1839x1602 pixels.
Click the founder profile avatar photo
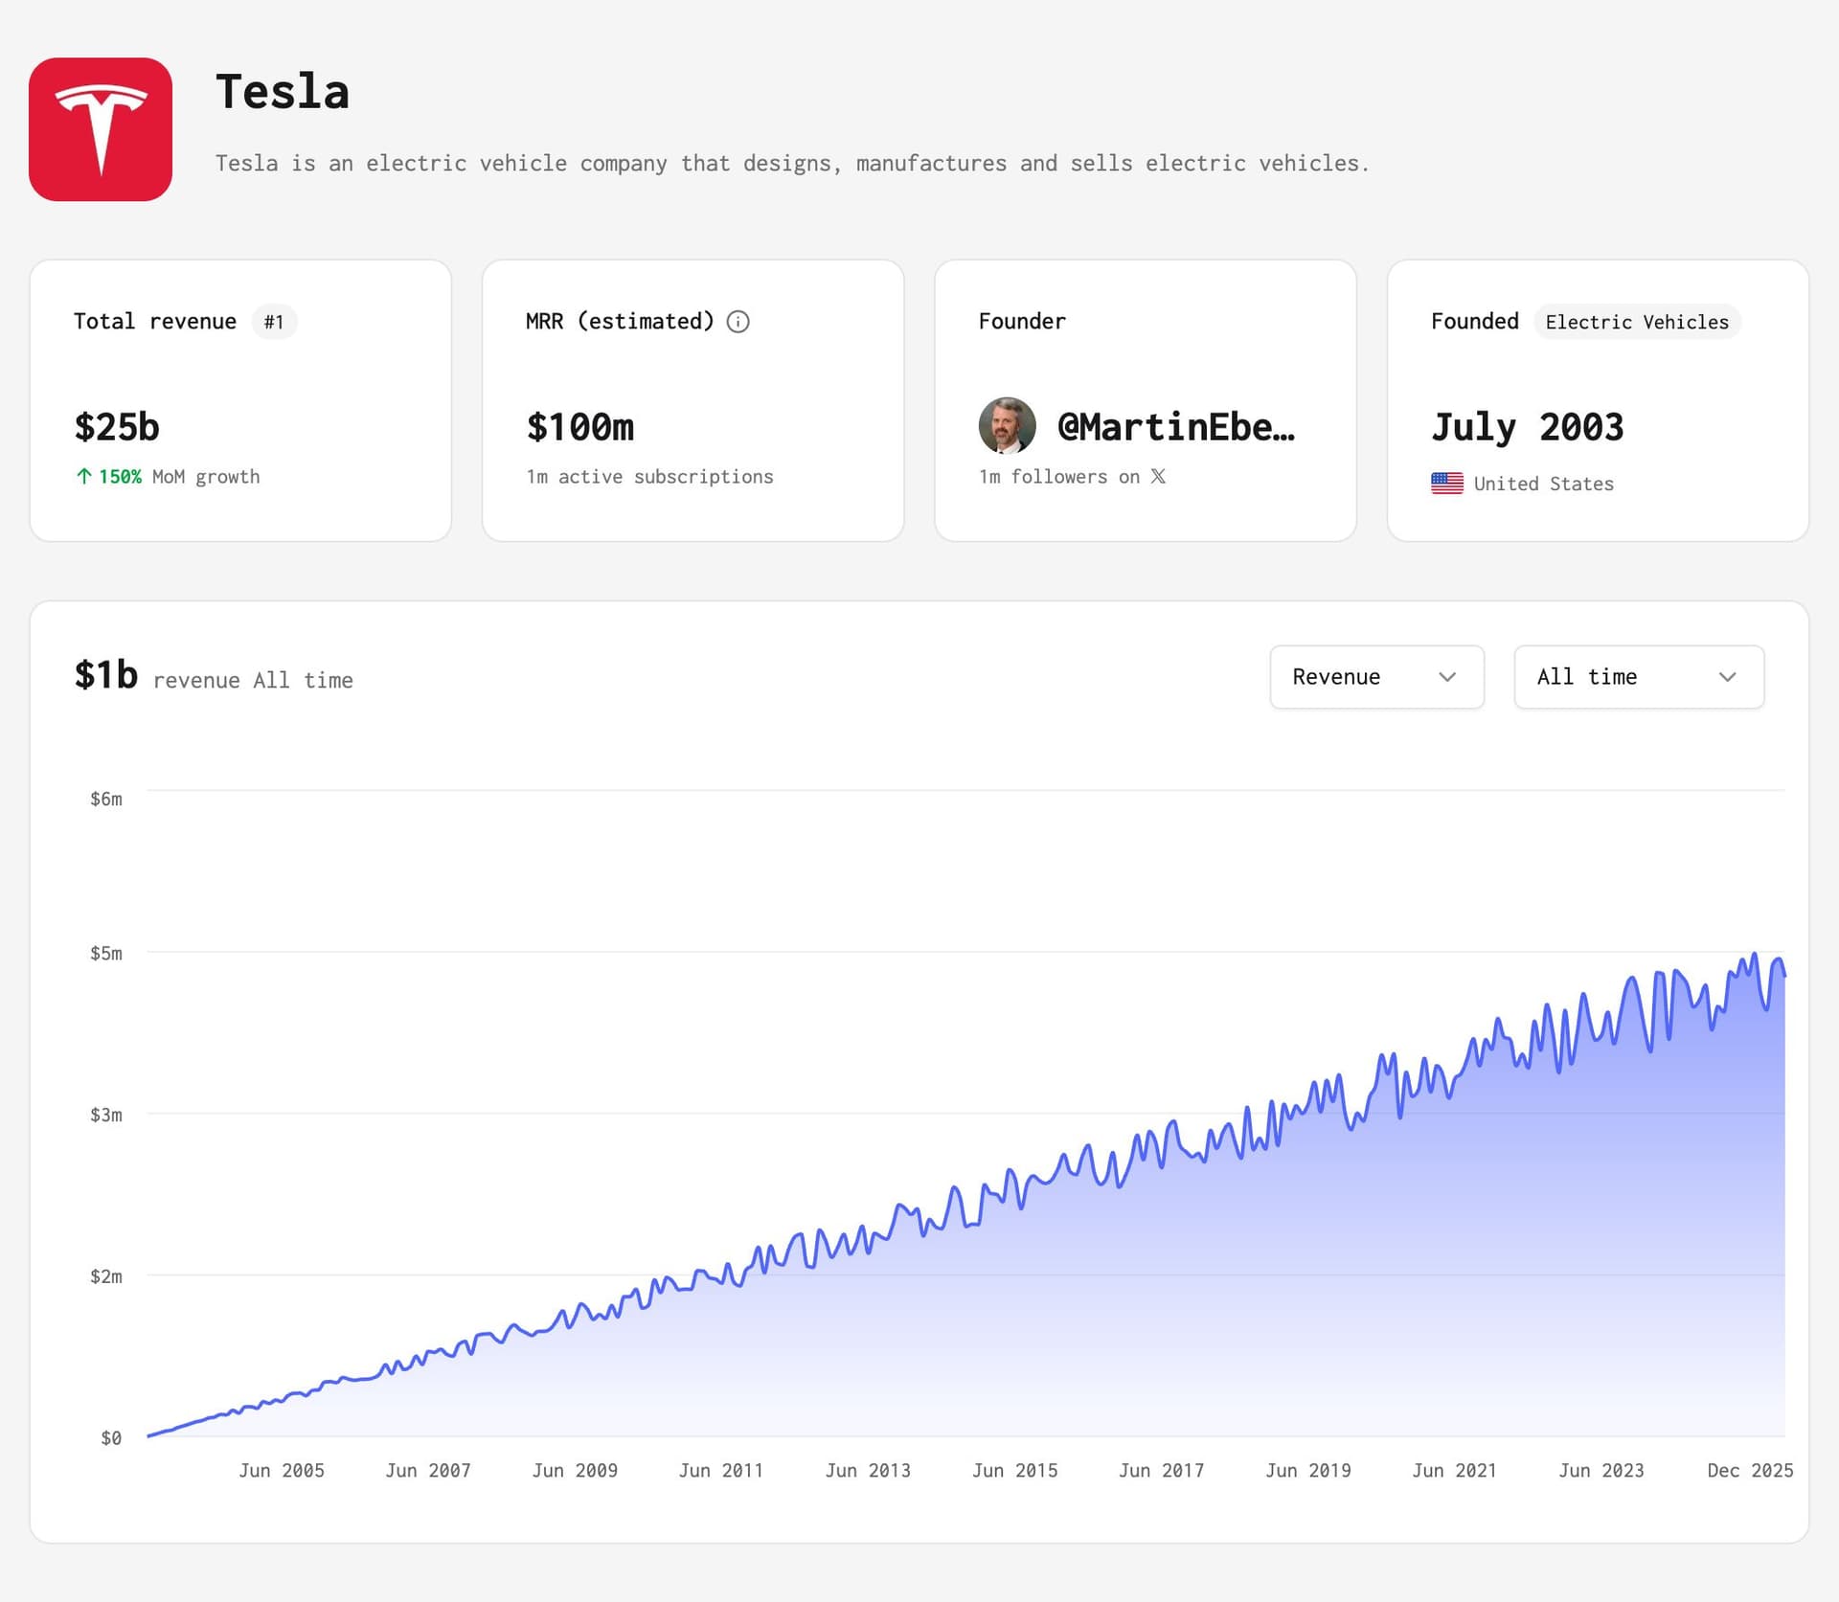coord(1007,425)
